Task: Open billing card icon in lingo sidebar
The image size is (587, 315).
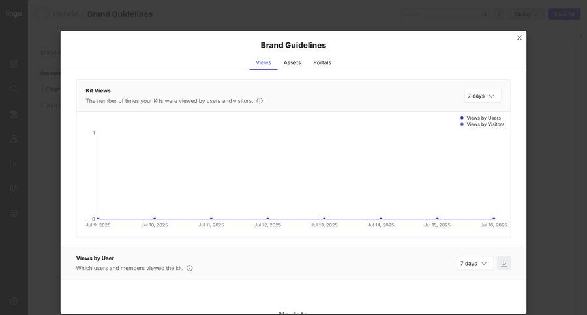Action: click(14, 213)
